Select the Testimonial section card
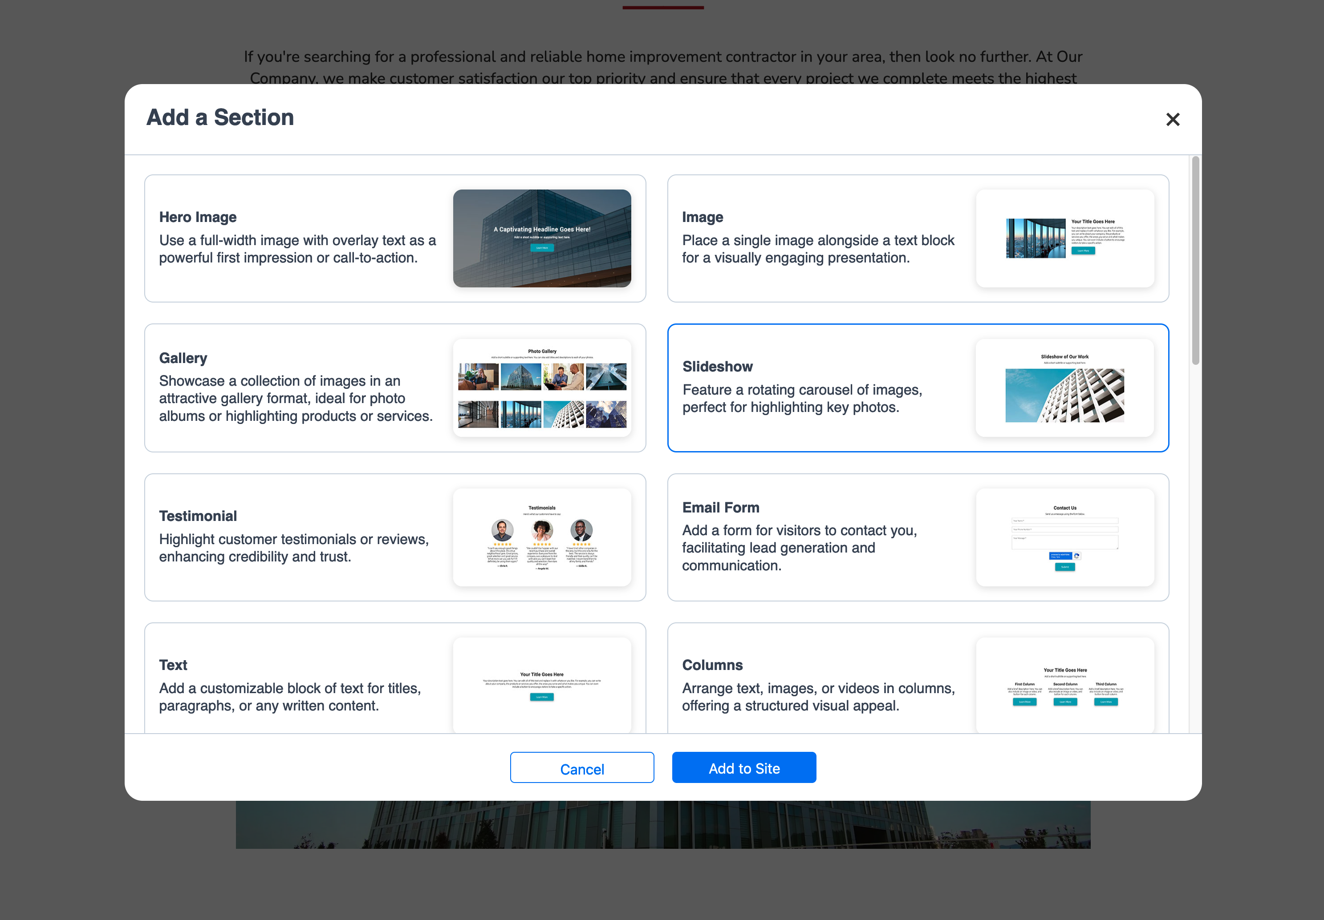 395,537
